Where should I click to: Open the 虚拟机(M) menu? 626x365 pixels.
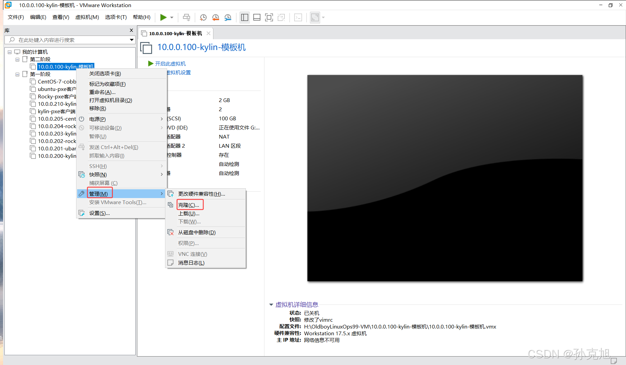point(87,17)
